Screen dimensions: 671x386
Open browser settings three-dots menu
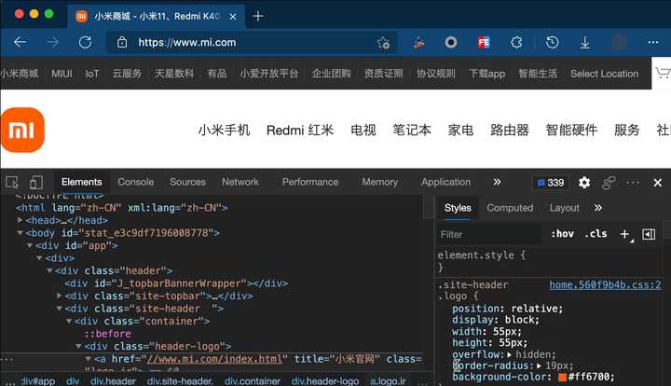(x=653, y=42)
